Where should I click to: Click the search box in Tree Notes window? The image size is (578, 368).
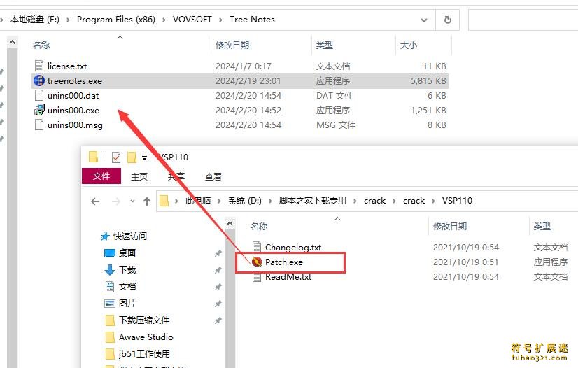pos(523,20)
